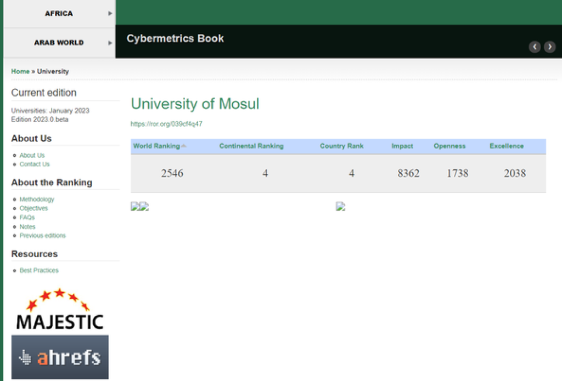This screenshot has height=381, width=562.
Task: Sort by Continental Ranking column
Action: [x=251, y=146]
